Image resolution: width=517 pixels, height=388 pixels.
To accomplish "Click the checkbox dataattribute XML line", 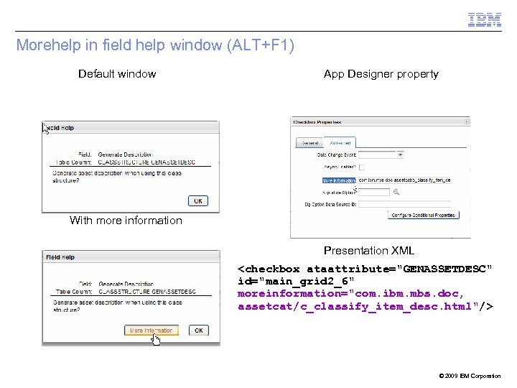I will tap(365, 269).
